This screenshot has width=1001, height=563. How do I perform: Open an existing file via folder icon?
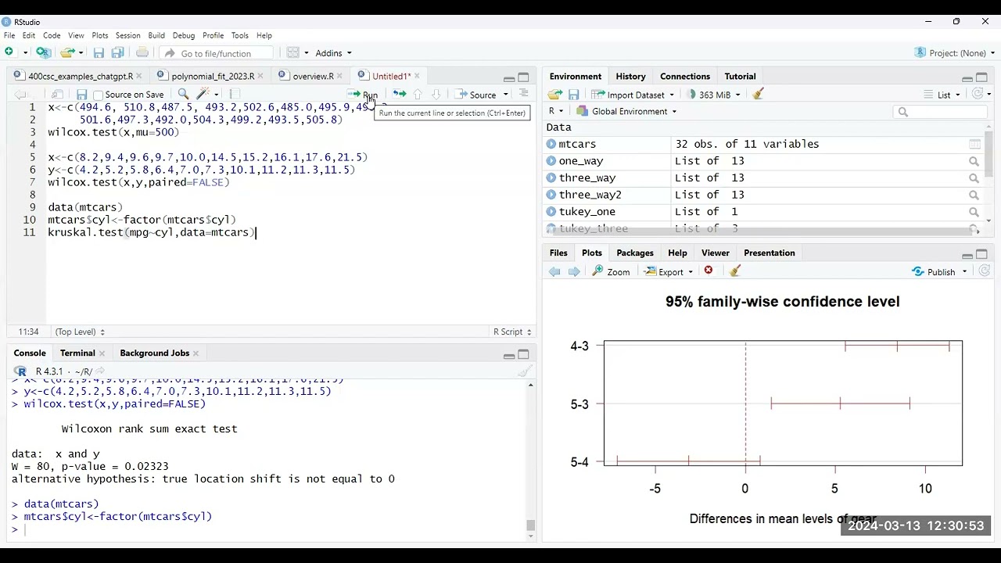(x=66, y=52)
